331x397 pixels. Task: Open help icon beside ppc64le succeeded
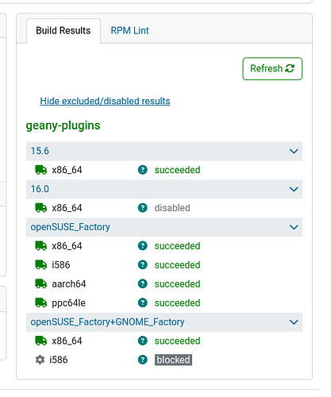pyautogui.click(x=143, y=303)
